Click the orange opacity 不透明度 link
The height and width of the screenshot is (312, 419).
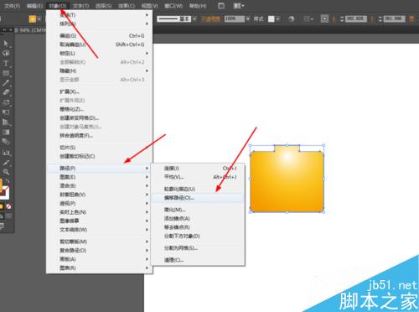(x=210, y=18)
